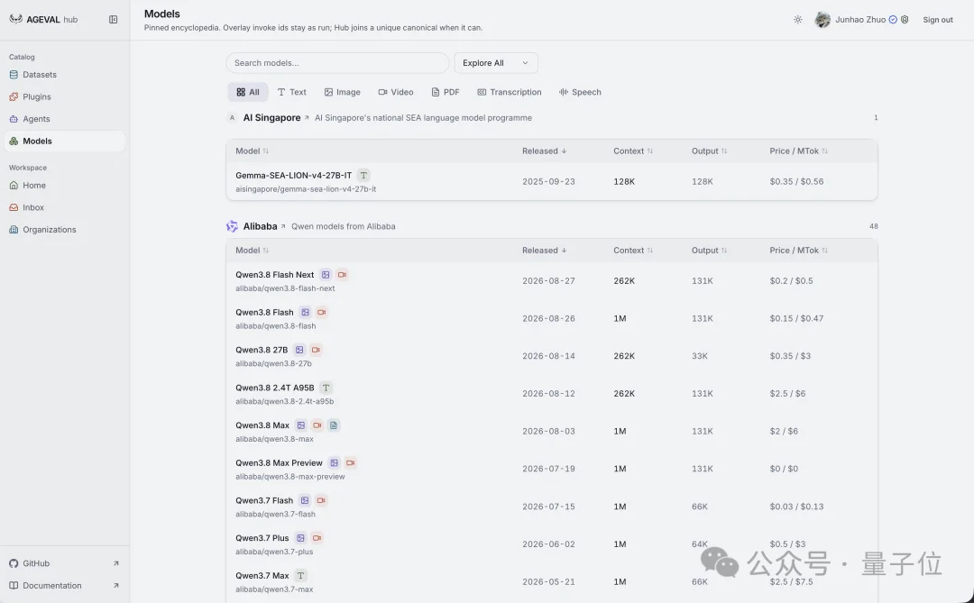The image size is (974, 603).
Task: Click the text badge on Gemma-SEA-LION-v4-27B-IT
Action: (364, 175)
